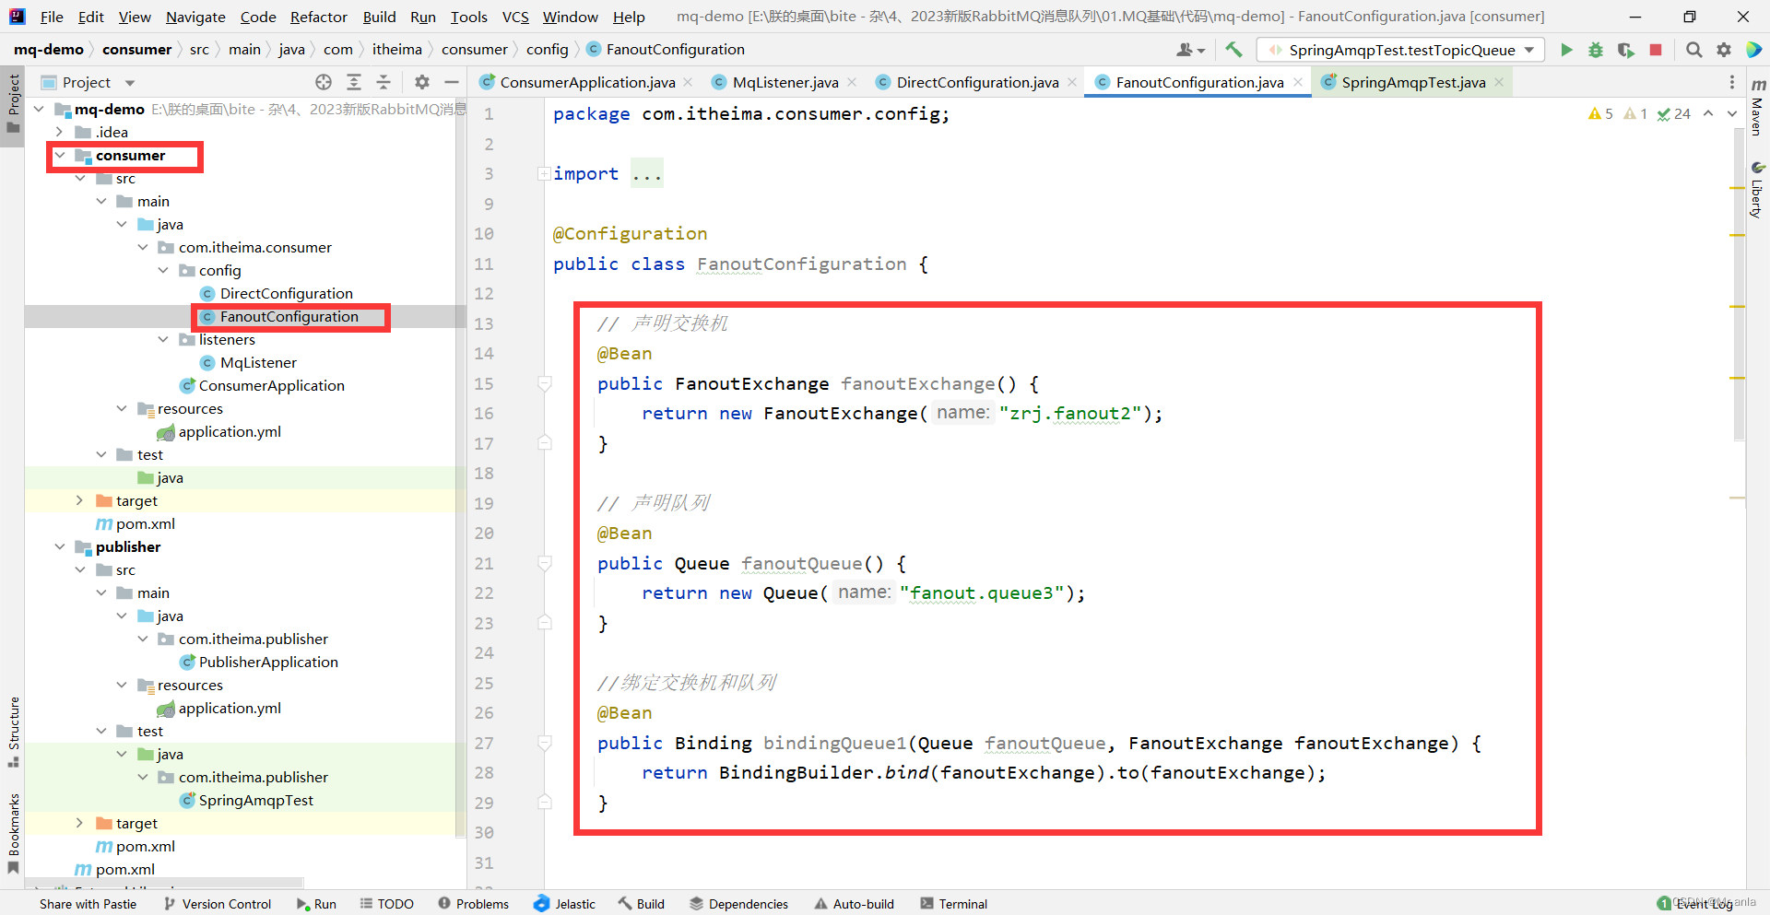
Task: Click Collapse All icon in Project panel
Action: click(383, 82)
